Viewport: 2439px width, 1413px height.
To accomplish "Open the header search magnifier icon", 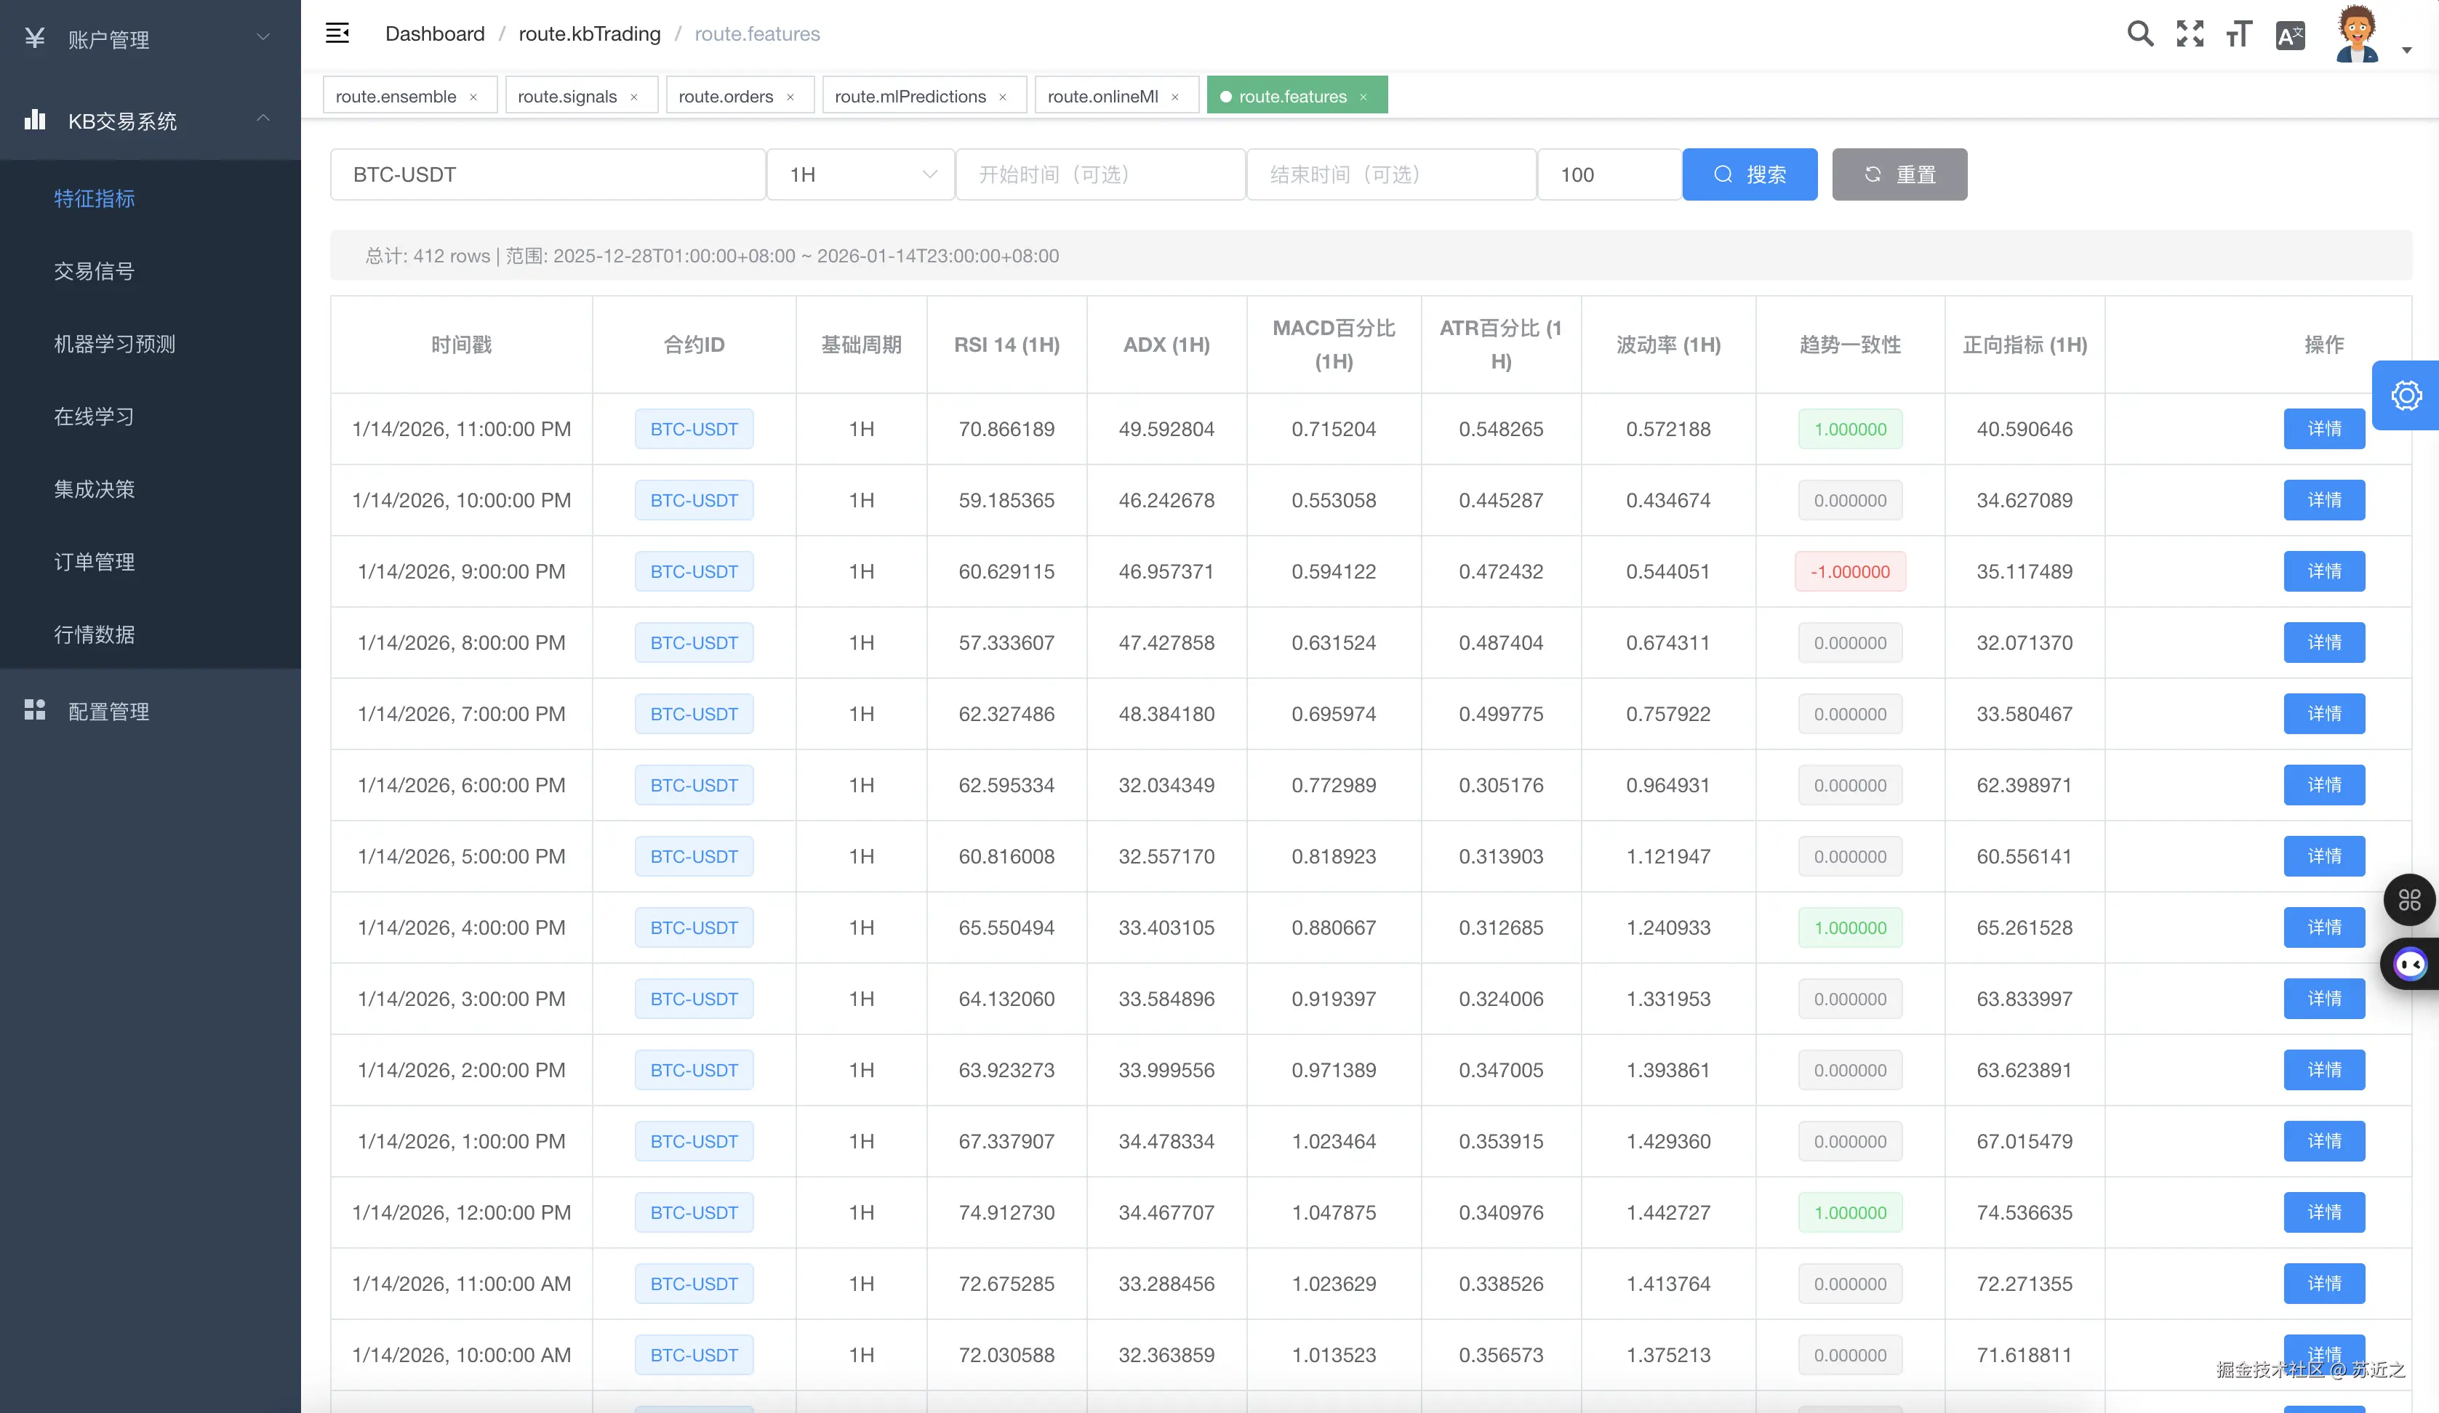I will [2140, 34].
